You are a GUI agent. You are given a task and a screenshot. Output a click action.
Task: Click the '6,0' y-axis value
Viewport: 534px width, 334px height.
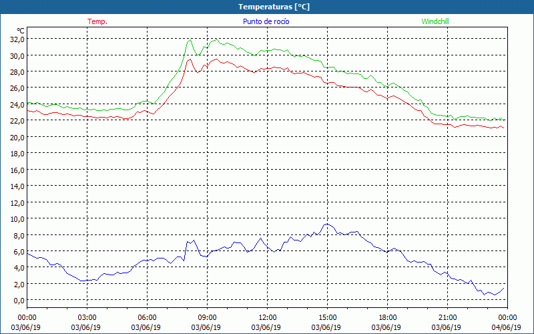point(19,252)
